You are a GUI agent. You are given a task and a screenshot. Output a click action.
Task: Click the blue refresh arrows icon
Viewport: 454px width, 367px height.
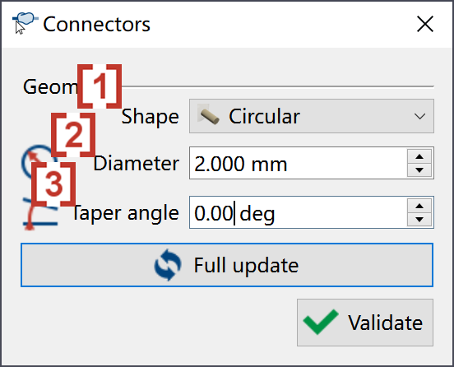point(168,265)
